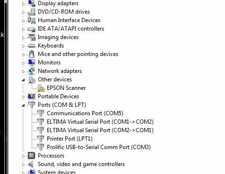Expand the Monitors category
Screen dimensions: 225x174
(23, 63)
